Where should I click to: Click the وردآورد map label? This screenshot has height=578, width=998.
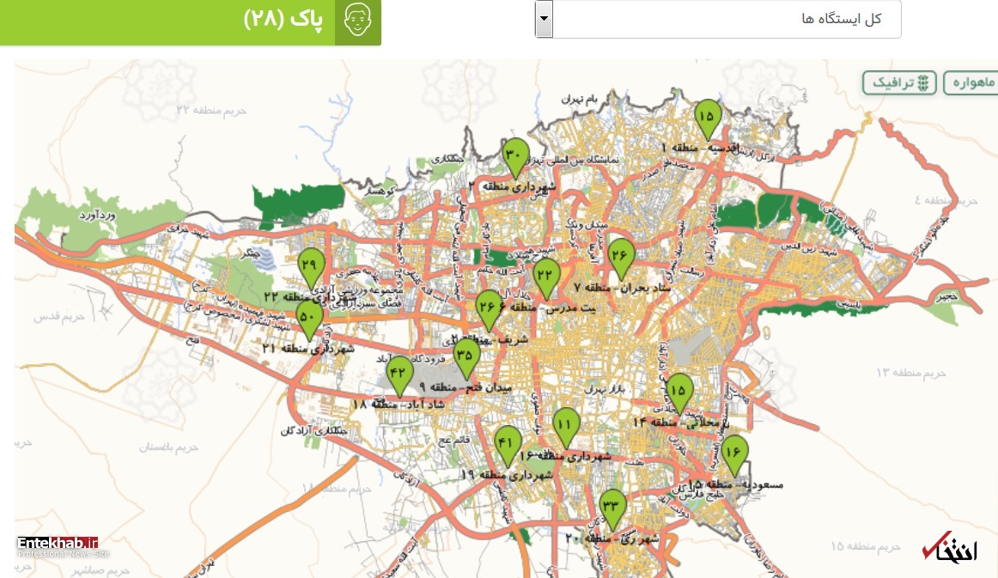click(x=97, y=216)
